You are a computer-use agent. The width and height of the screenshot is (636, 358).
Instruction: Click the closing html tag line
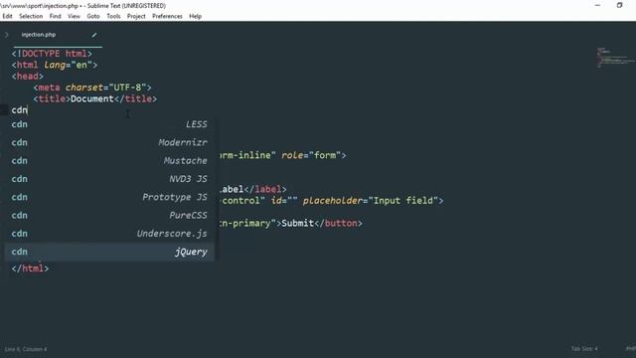pos(30,268)
